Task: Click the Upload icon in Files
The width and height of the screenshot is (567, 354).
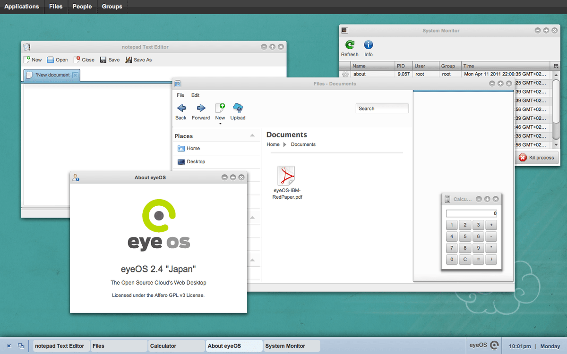Action: 238,111
